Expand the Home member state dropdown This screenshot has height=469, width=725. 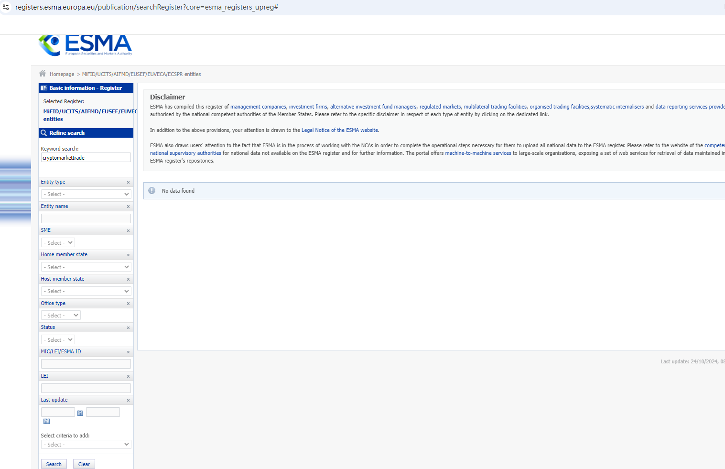pos(86,267)
